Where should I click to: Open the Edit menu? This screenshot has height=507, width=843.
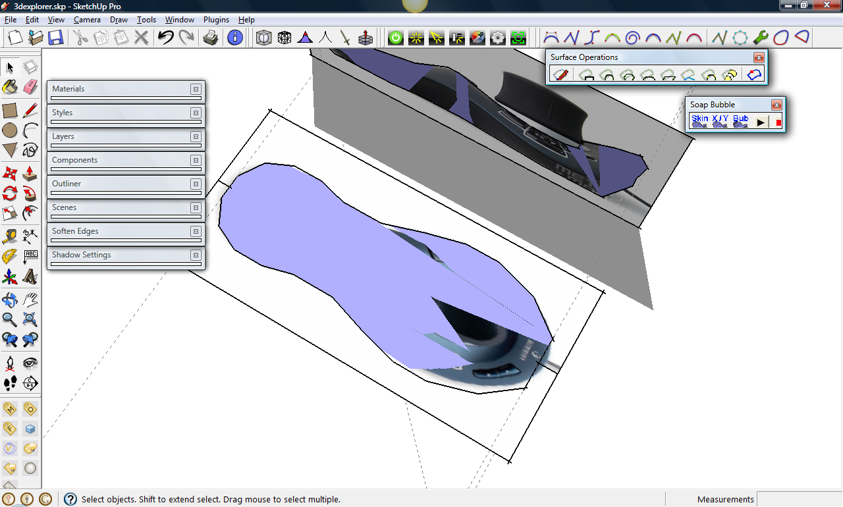[32, 20]
